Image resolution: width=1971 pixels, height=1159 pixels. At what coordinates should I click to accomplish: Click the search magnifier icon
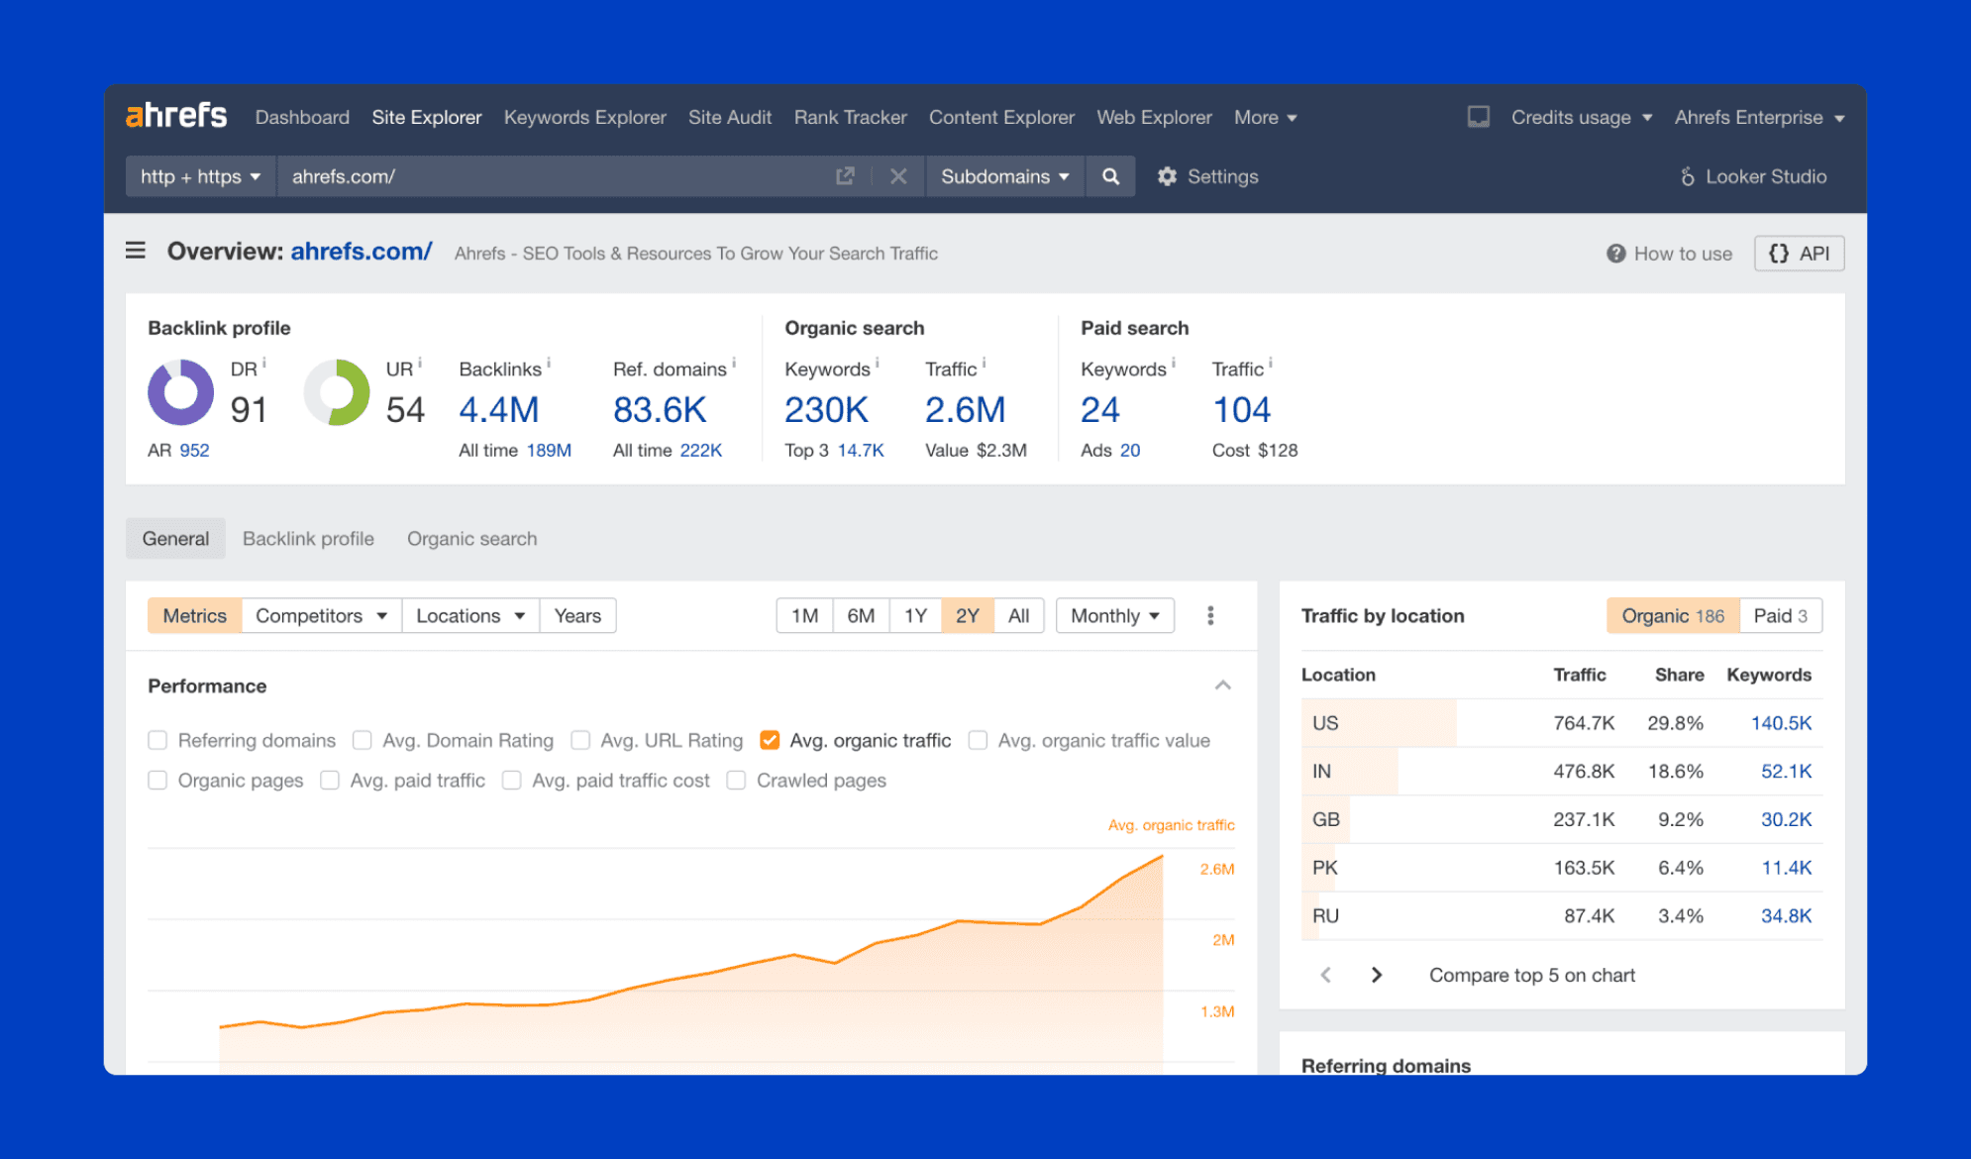(x=1110, y=176)
